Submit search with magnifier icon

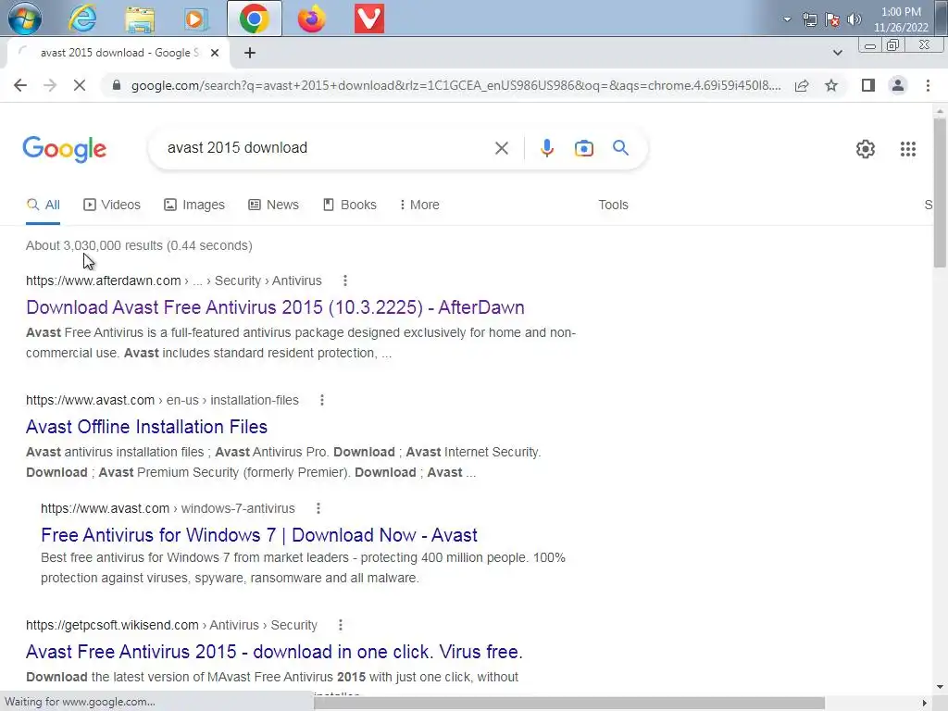(620, 148)
